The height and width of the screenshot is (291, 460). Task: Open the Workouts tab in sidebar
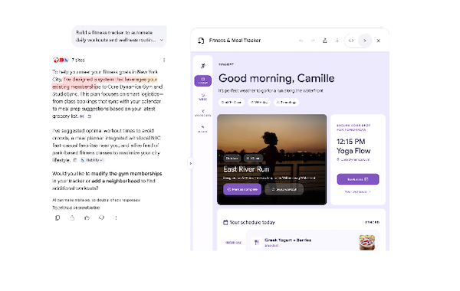click(x=202, y=113)
